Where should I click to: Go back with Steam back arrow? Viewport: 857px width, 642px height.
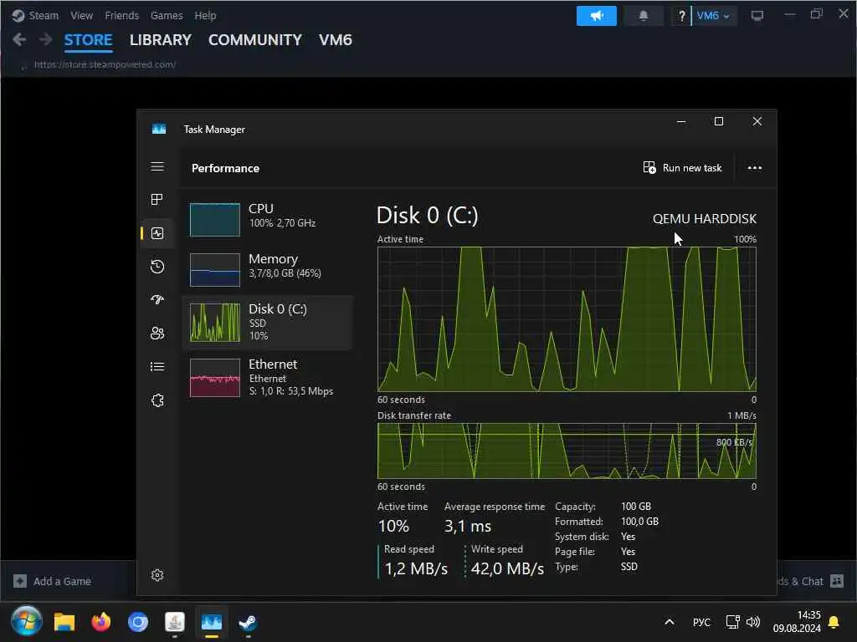[x=19, y=39]
